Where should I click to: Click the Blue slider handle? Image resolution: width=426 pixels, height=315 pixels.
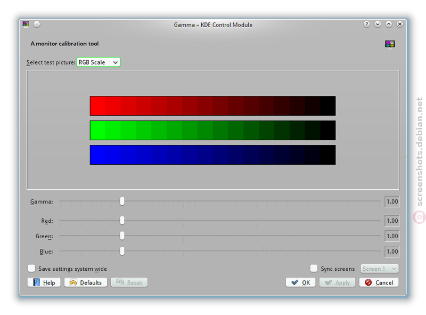[x=122, y=251]
